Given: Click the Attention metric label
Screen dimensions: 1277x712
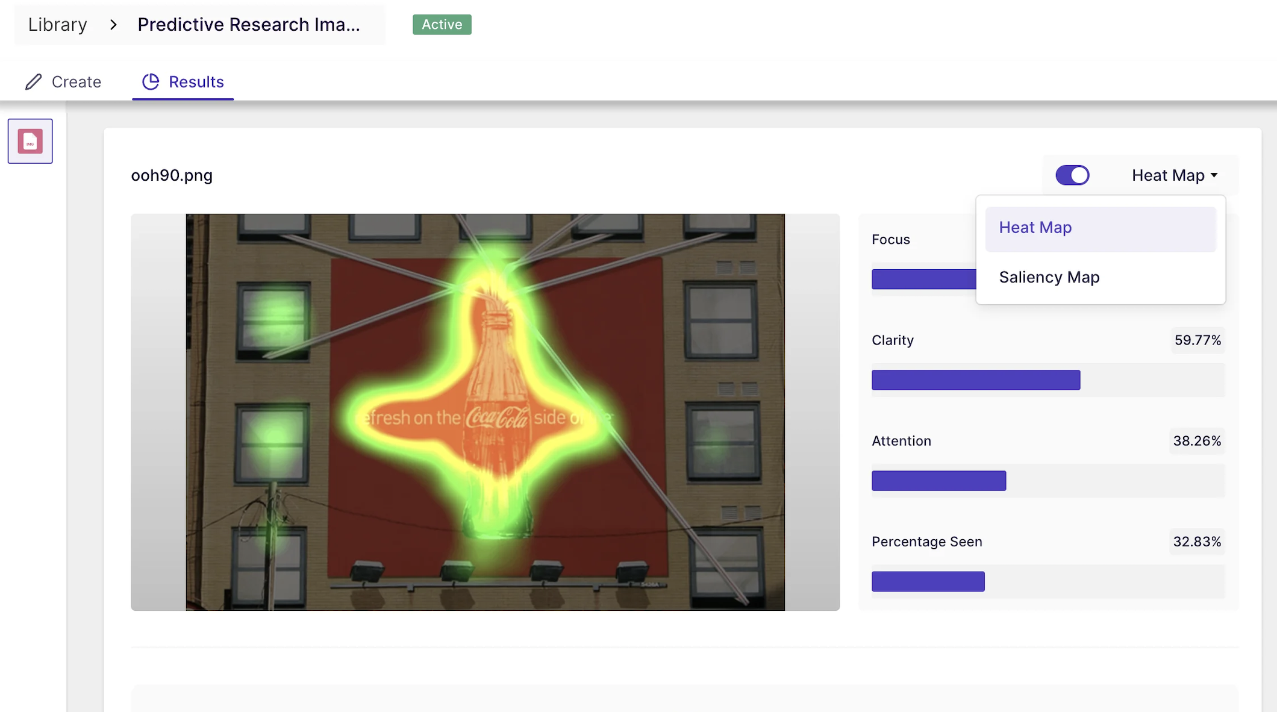Looking at the screenshot, I should click(901, 441).
